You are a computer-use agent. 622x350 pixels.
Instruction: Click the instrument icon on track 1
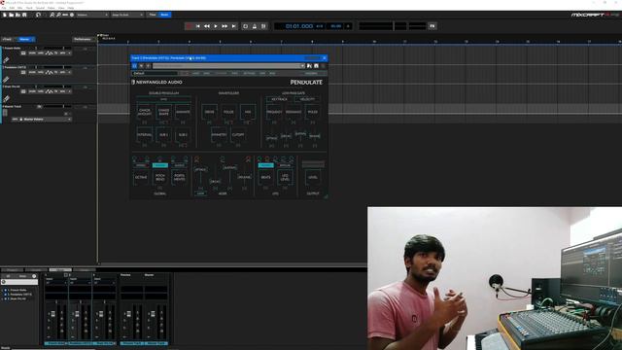tap(6, 60)
